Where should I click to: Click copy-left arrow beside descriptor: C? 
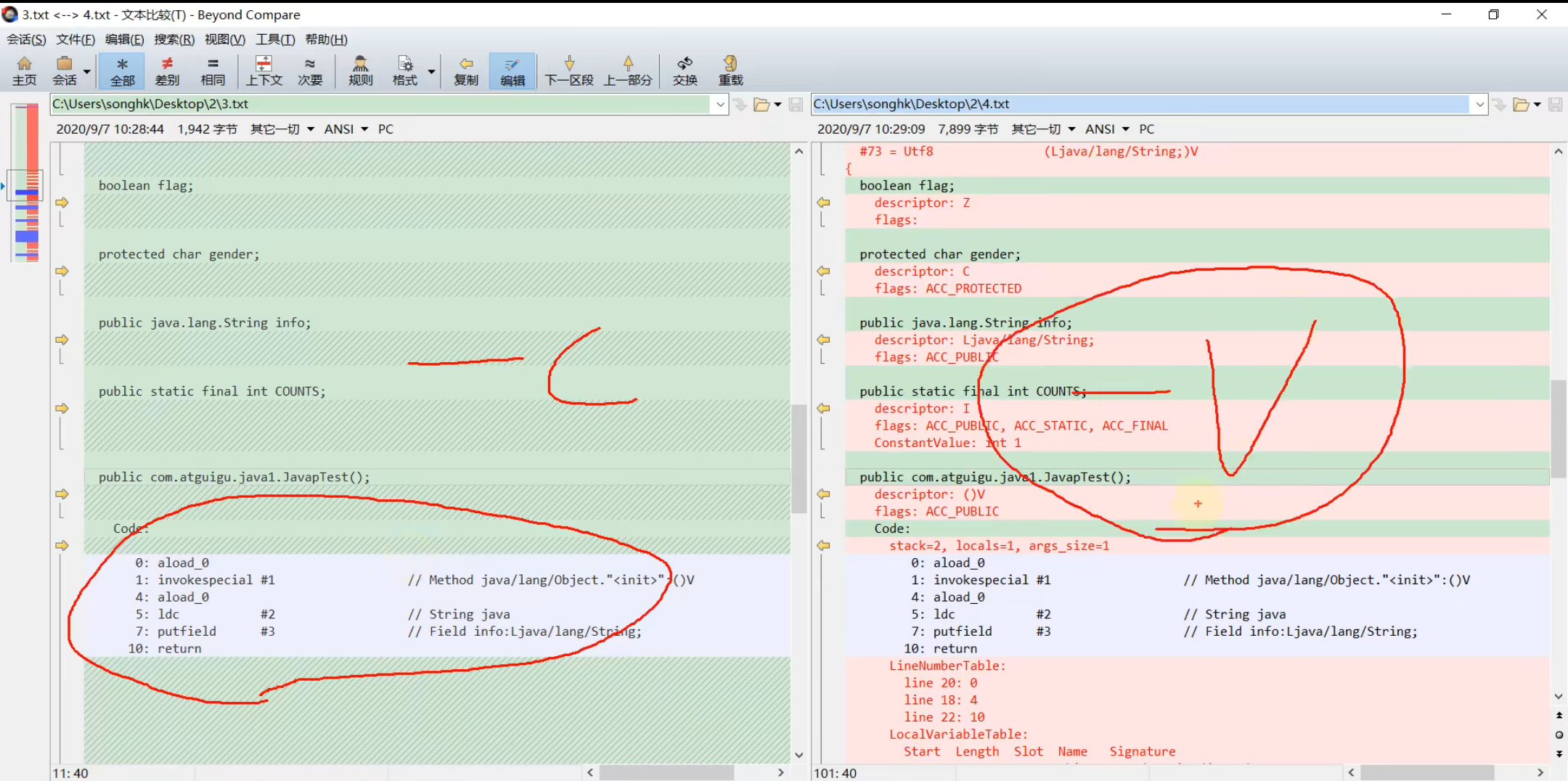tap(823, 271)
